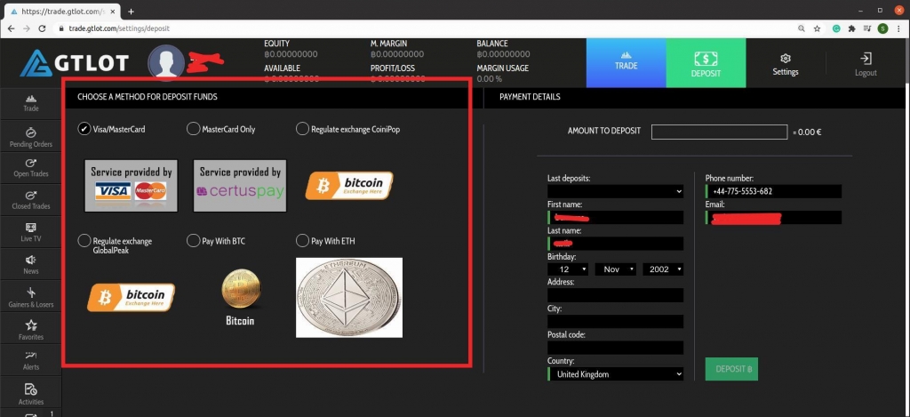Select the trade.gtlot.com browser tab
This screenshot has width=910, height=417.
(63, 11)
